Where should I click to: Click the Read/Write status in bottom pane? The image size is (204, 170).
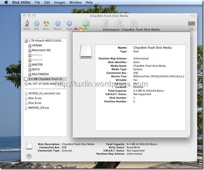(133, 147)
